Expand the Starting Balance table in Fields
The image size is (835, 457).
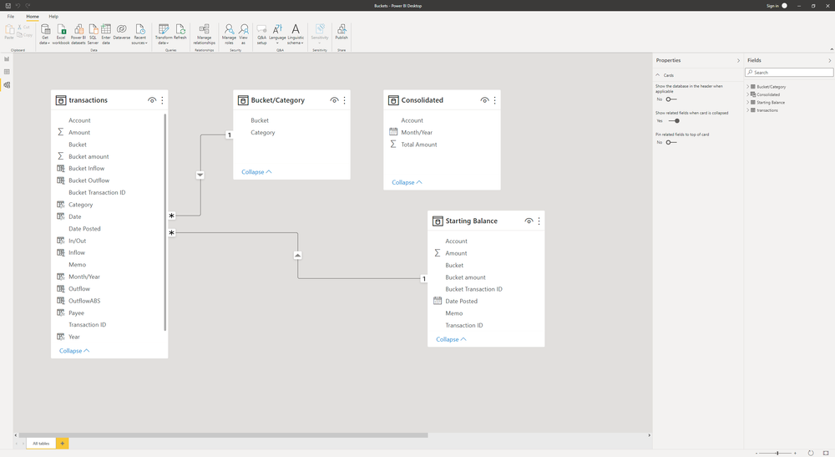tap(748, 103)
